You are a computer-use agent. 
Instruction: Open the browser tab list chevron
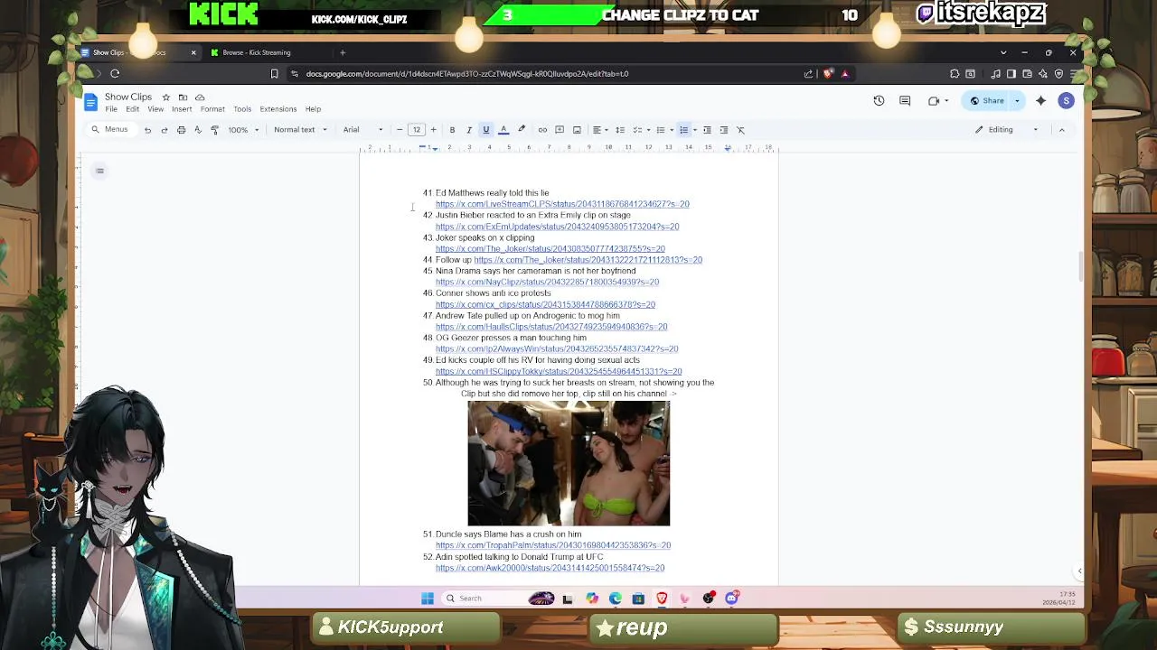[x=1003, y=52]
